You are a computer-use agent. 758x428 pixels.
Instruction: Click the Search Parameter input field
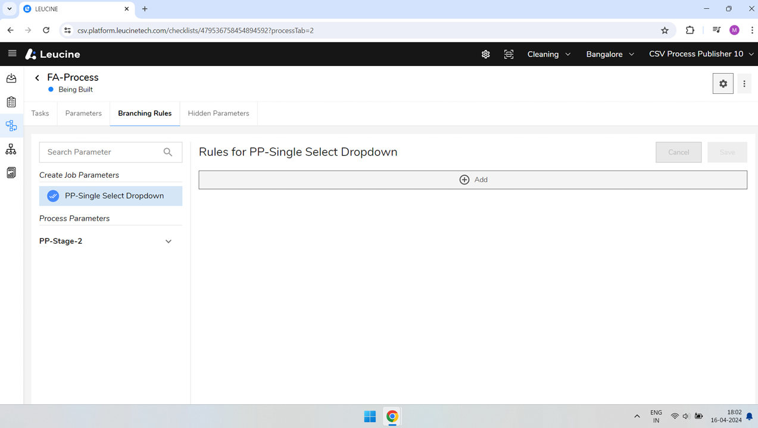(111, 152)
